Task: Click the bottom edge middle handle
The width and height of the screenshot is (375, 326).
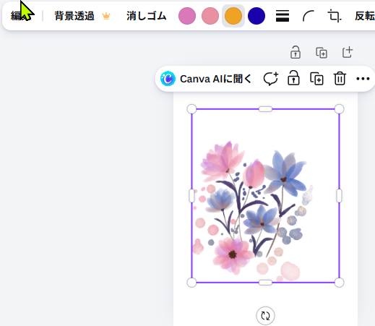Action: point(265,283)
